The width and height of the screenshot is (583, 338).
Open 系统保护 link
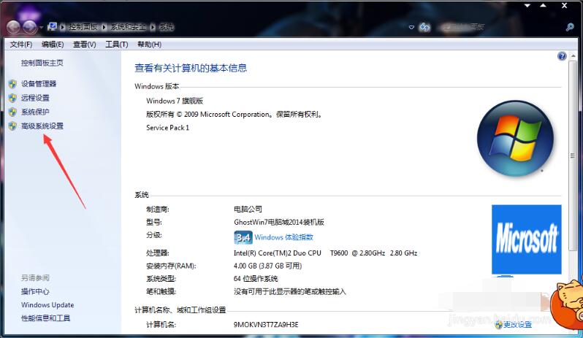pos(35,112)
